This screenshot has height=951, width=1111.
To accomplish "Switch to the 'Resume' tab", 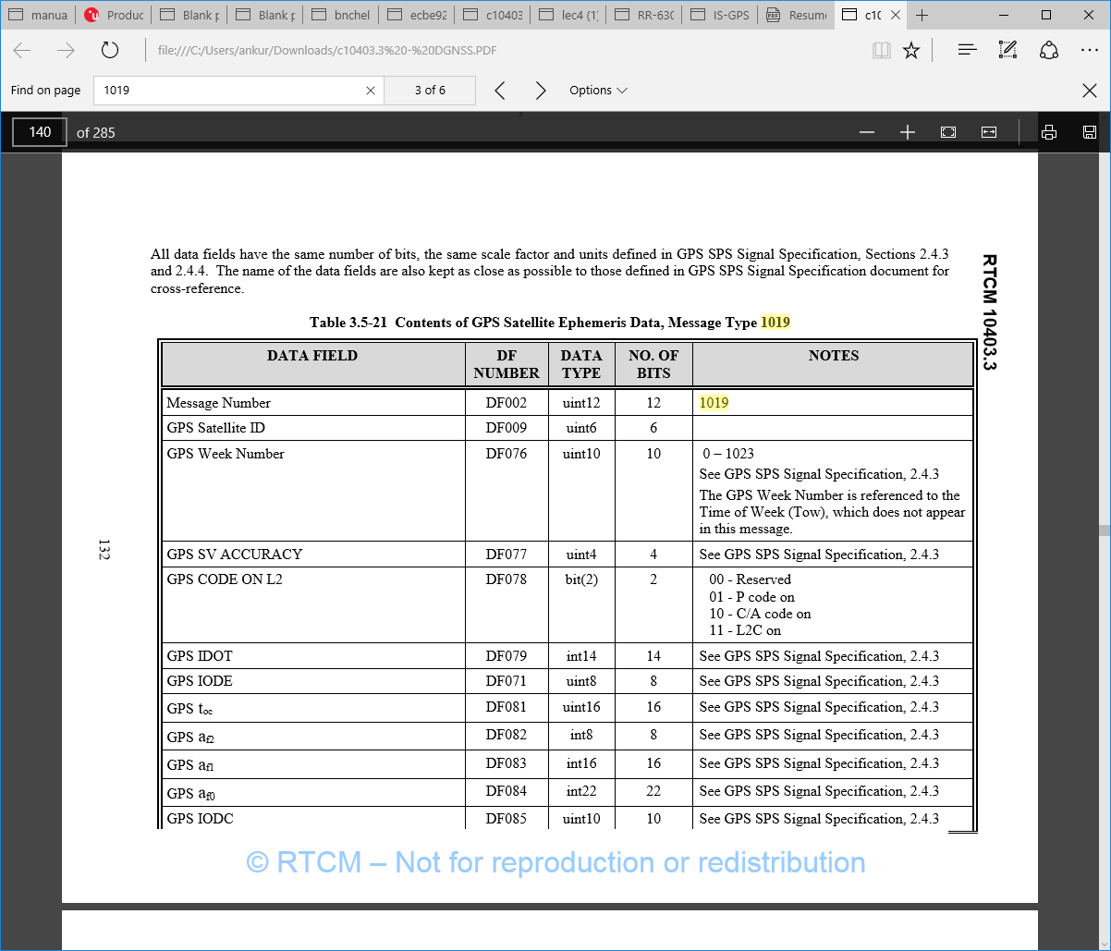I will [x=796, y=15].
